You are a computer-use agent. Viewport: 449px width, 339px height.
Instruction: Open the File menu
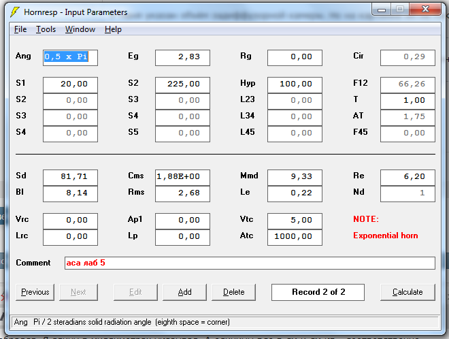tap(20, 29)
